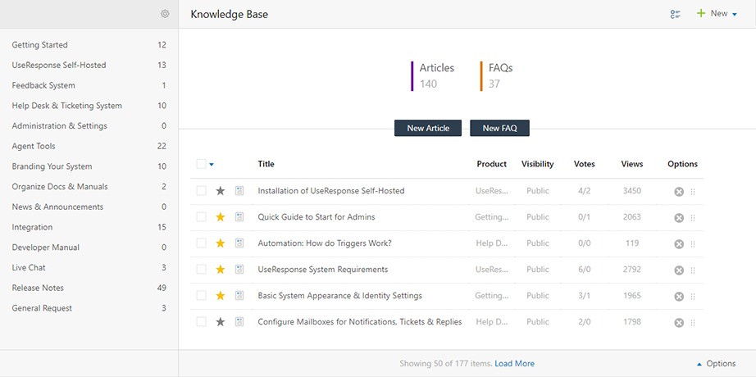This screenshot has width=756, height=377.
Task: Click article type icon for Quick Guide to Start
Action: tap(239, 217)
